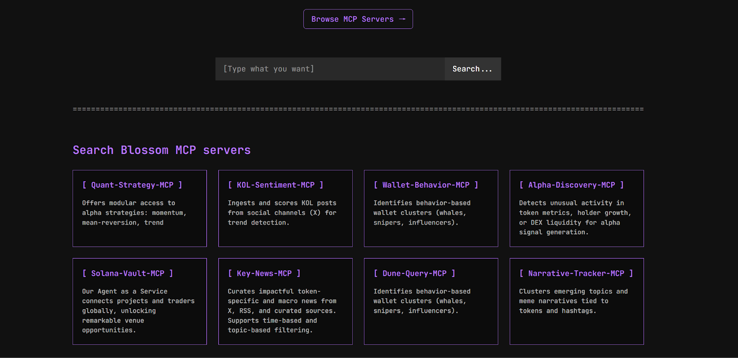
Task: Click the Browse MCP Servers button
Action: pos(358,19)
